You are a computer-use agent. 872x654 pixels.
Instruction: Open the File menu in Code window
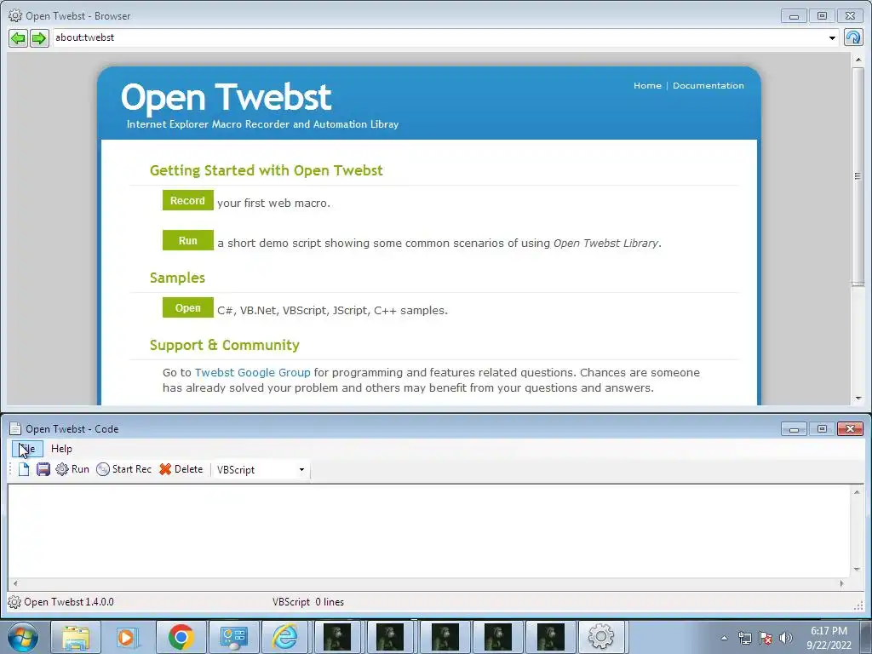pos(27,449)
